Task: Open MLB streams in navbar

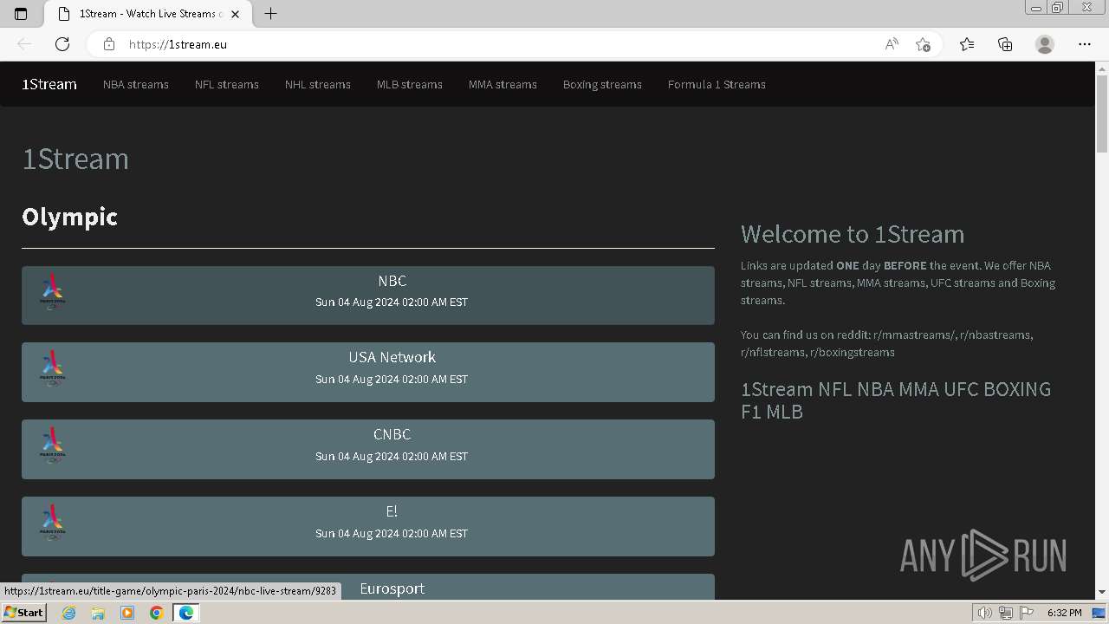Action: click(x=410, y=84)
